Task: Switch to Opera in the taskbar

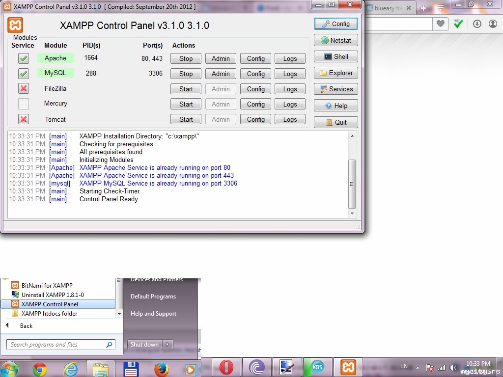Action: pos(226,368)
